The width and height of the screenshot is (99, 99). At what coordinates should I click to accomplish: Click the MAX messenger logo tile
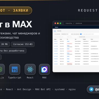[x=45, y=69]
